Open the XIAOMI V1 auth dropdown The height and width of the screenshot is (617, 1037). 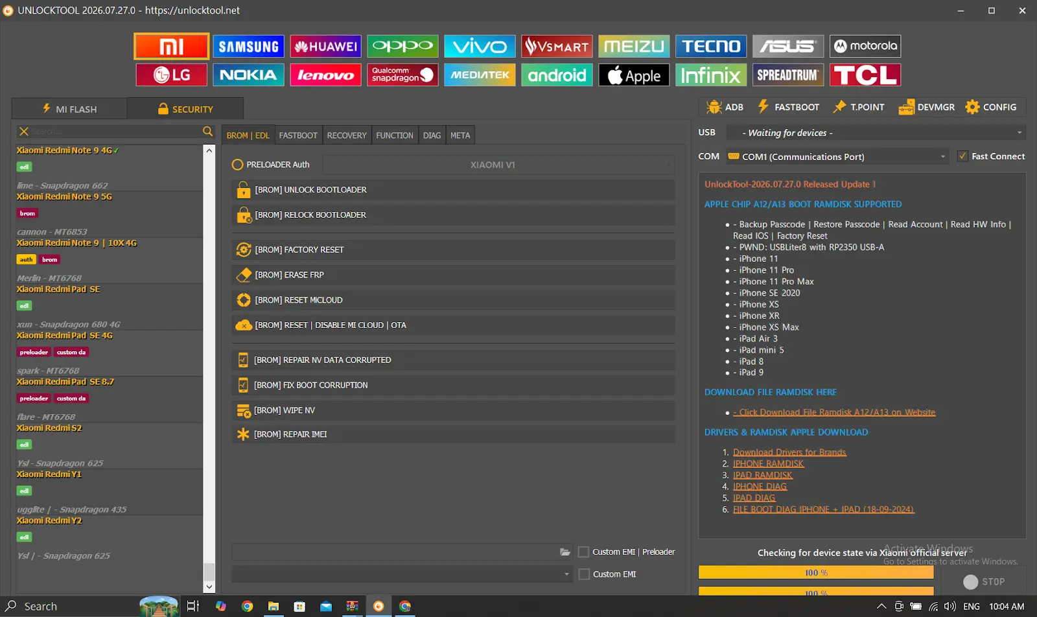click(498, 165)
